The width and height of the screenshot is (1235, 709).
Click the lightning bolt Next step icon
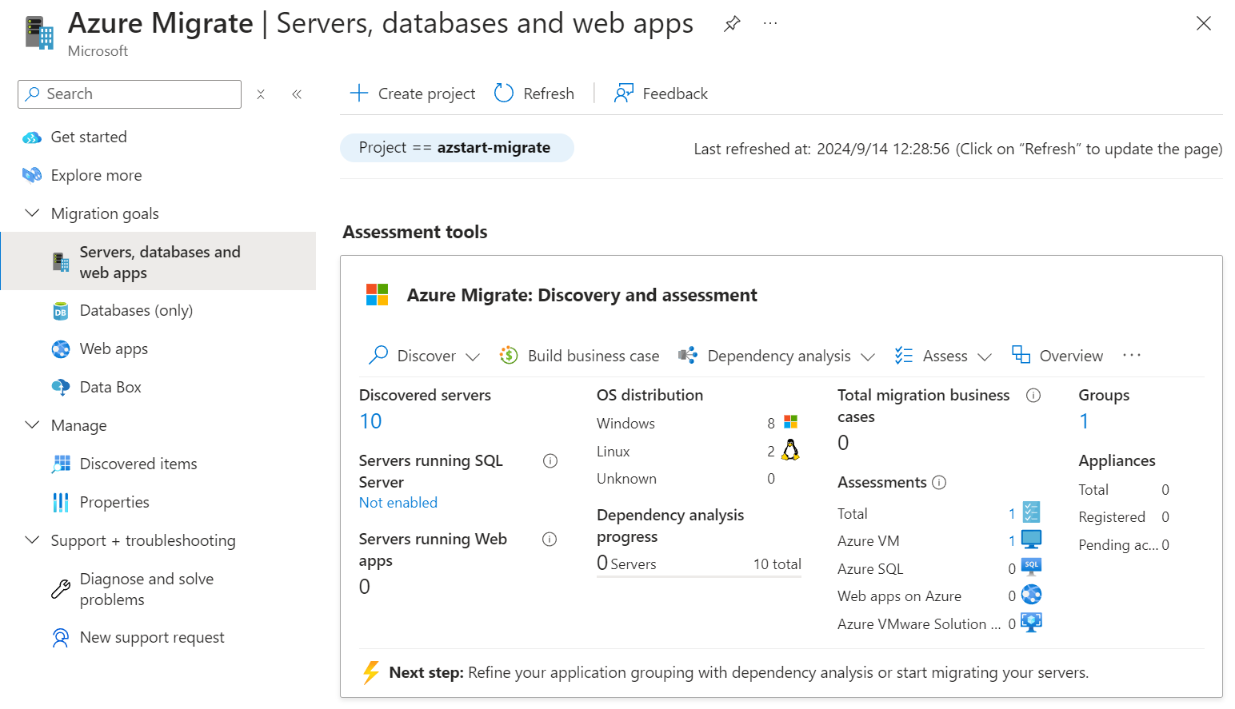click(370, 673)
